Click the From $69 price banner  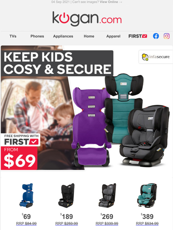19,158
